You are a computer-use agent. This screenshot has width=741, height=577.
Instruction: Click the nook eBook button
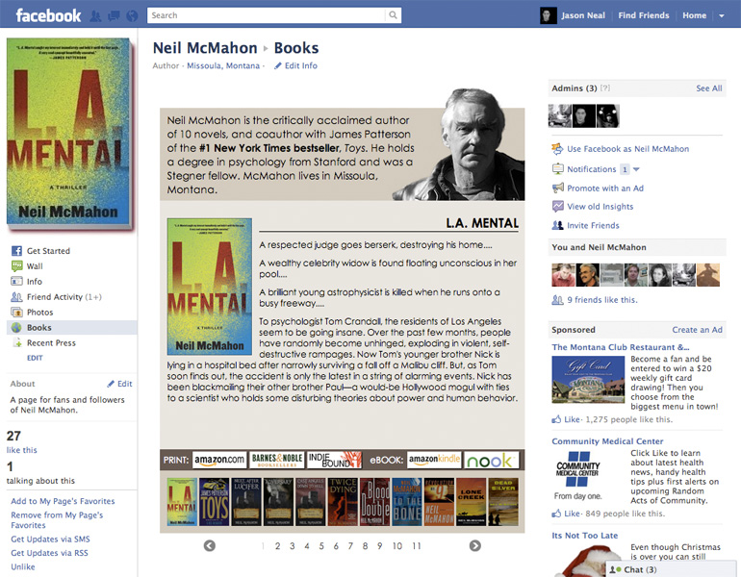click(x=491, y=460)
